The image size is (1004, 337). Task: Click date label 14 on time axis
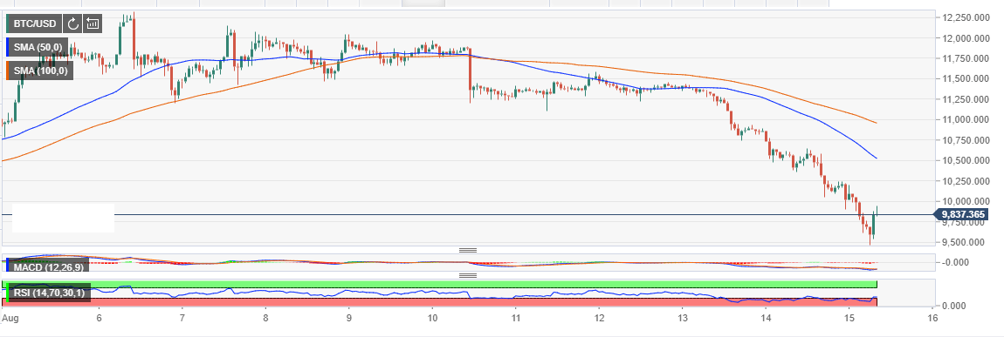(x=765, y=317)
